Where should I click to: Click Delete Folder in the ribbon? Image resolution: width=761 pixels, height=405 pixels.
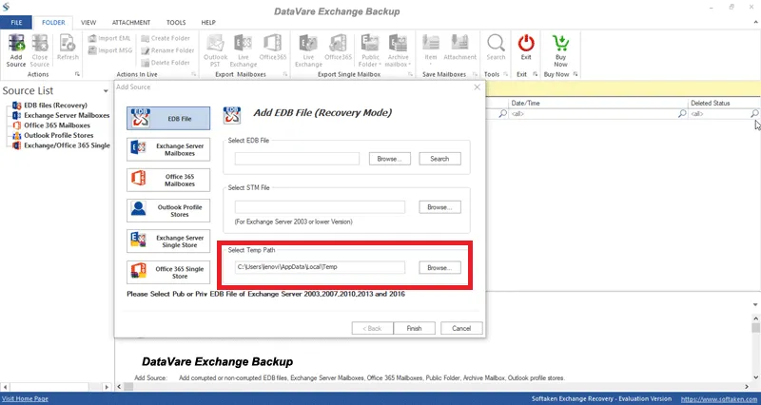coord(166,63)
